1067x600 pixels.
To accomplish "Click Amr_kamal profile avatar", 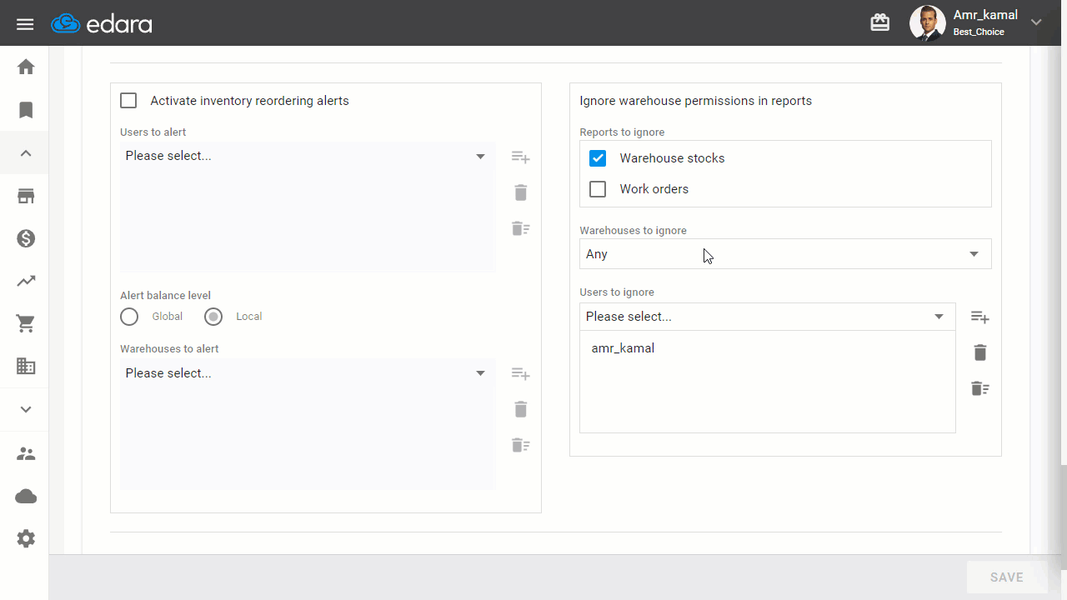I will 927,22.
